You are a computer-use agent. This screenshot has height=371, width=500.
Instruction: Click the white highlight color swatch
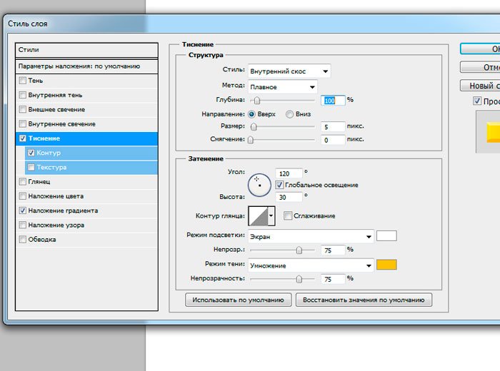pyautogui.click(x=386, y=236)
